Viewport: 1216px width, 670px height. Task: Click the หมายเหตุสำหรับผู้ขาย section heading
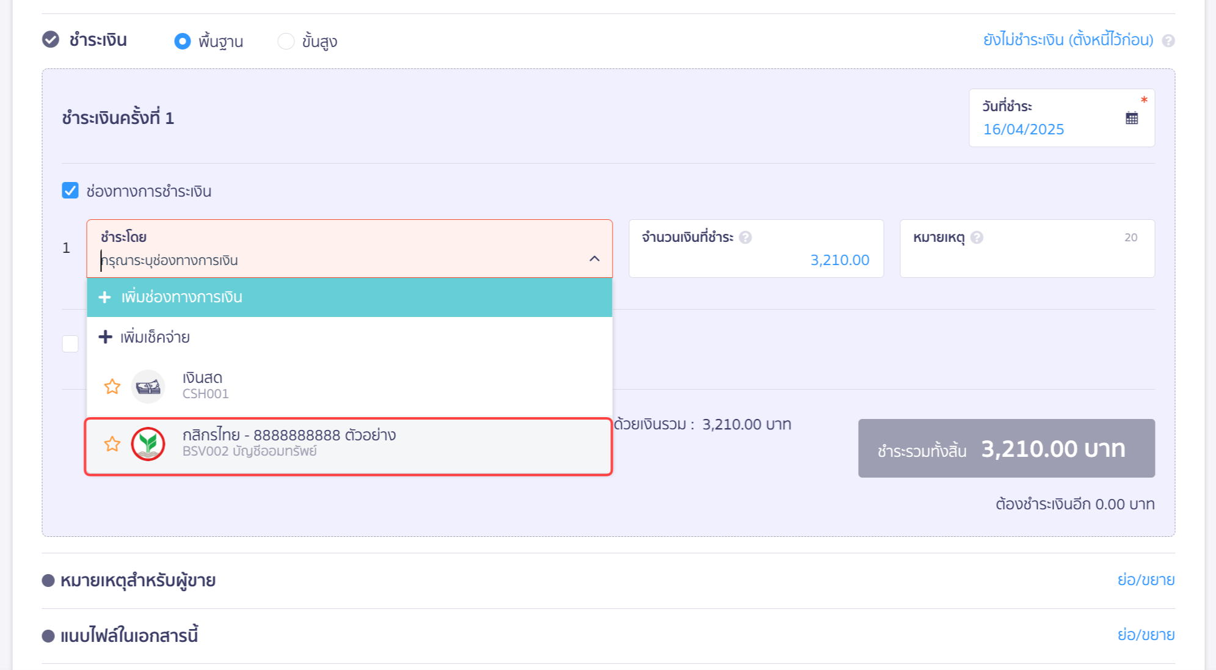tap(138, 580)
